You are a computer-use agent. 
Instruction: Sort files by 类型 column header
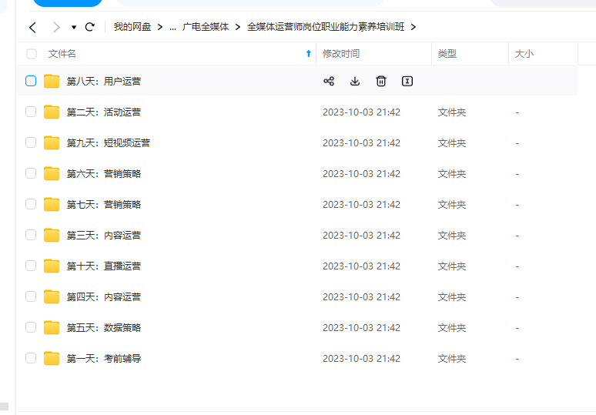(447, 54)
